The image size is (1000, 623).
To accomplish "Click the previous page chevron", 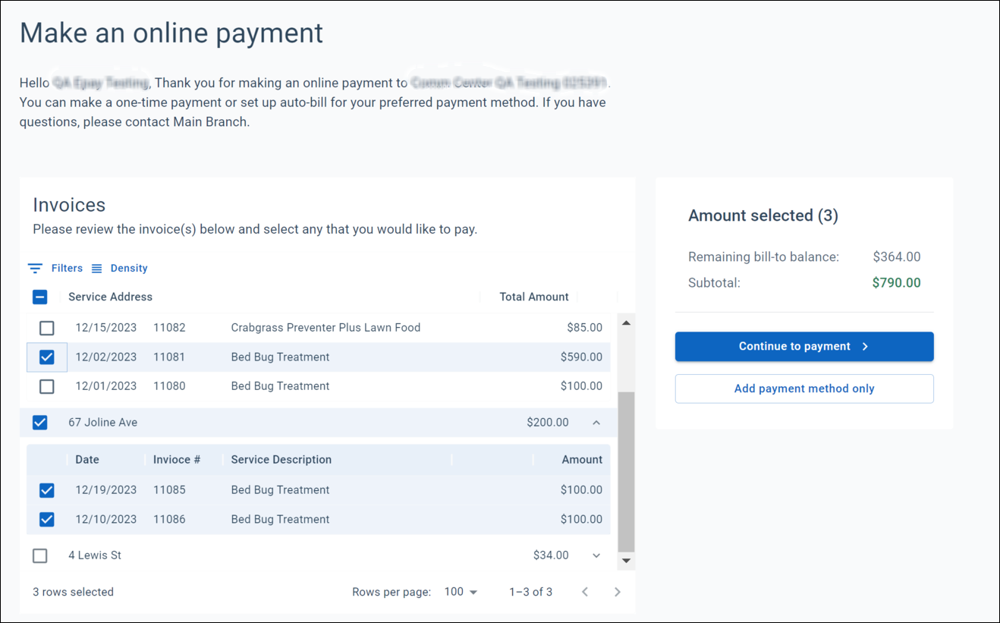I will point(584,591).
